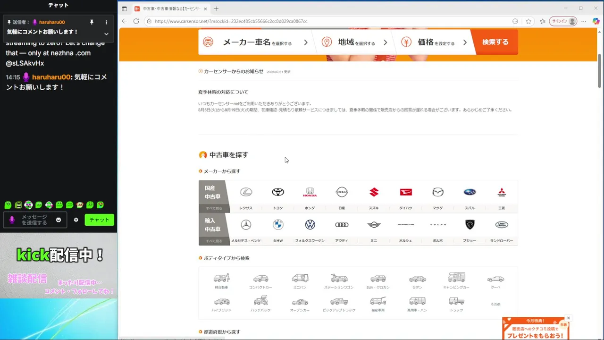Screen dimensions: 604x340
Task: Open pinned message more options menu
Action: [106, 22]
